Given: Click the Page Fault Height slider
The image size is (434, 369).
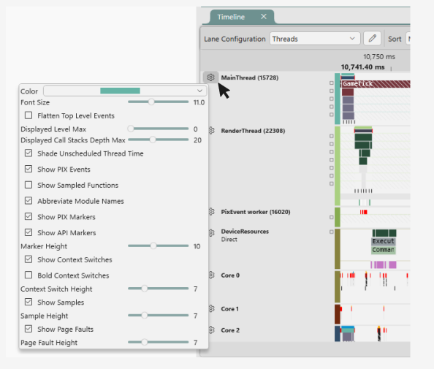Looking at the screenshot, I should 158,342.
